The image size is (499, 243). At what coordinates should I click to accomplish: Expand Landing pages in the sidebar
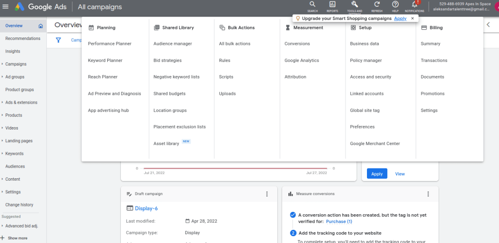coord(2,141)
